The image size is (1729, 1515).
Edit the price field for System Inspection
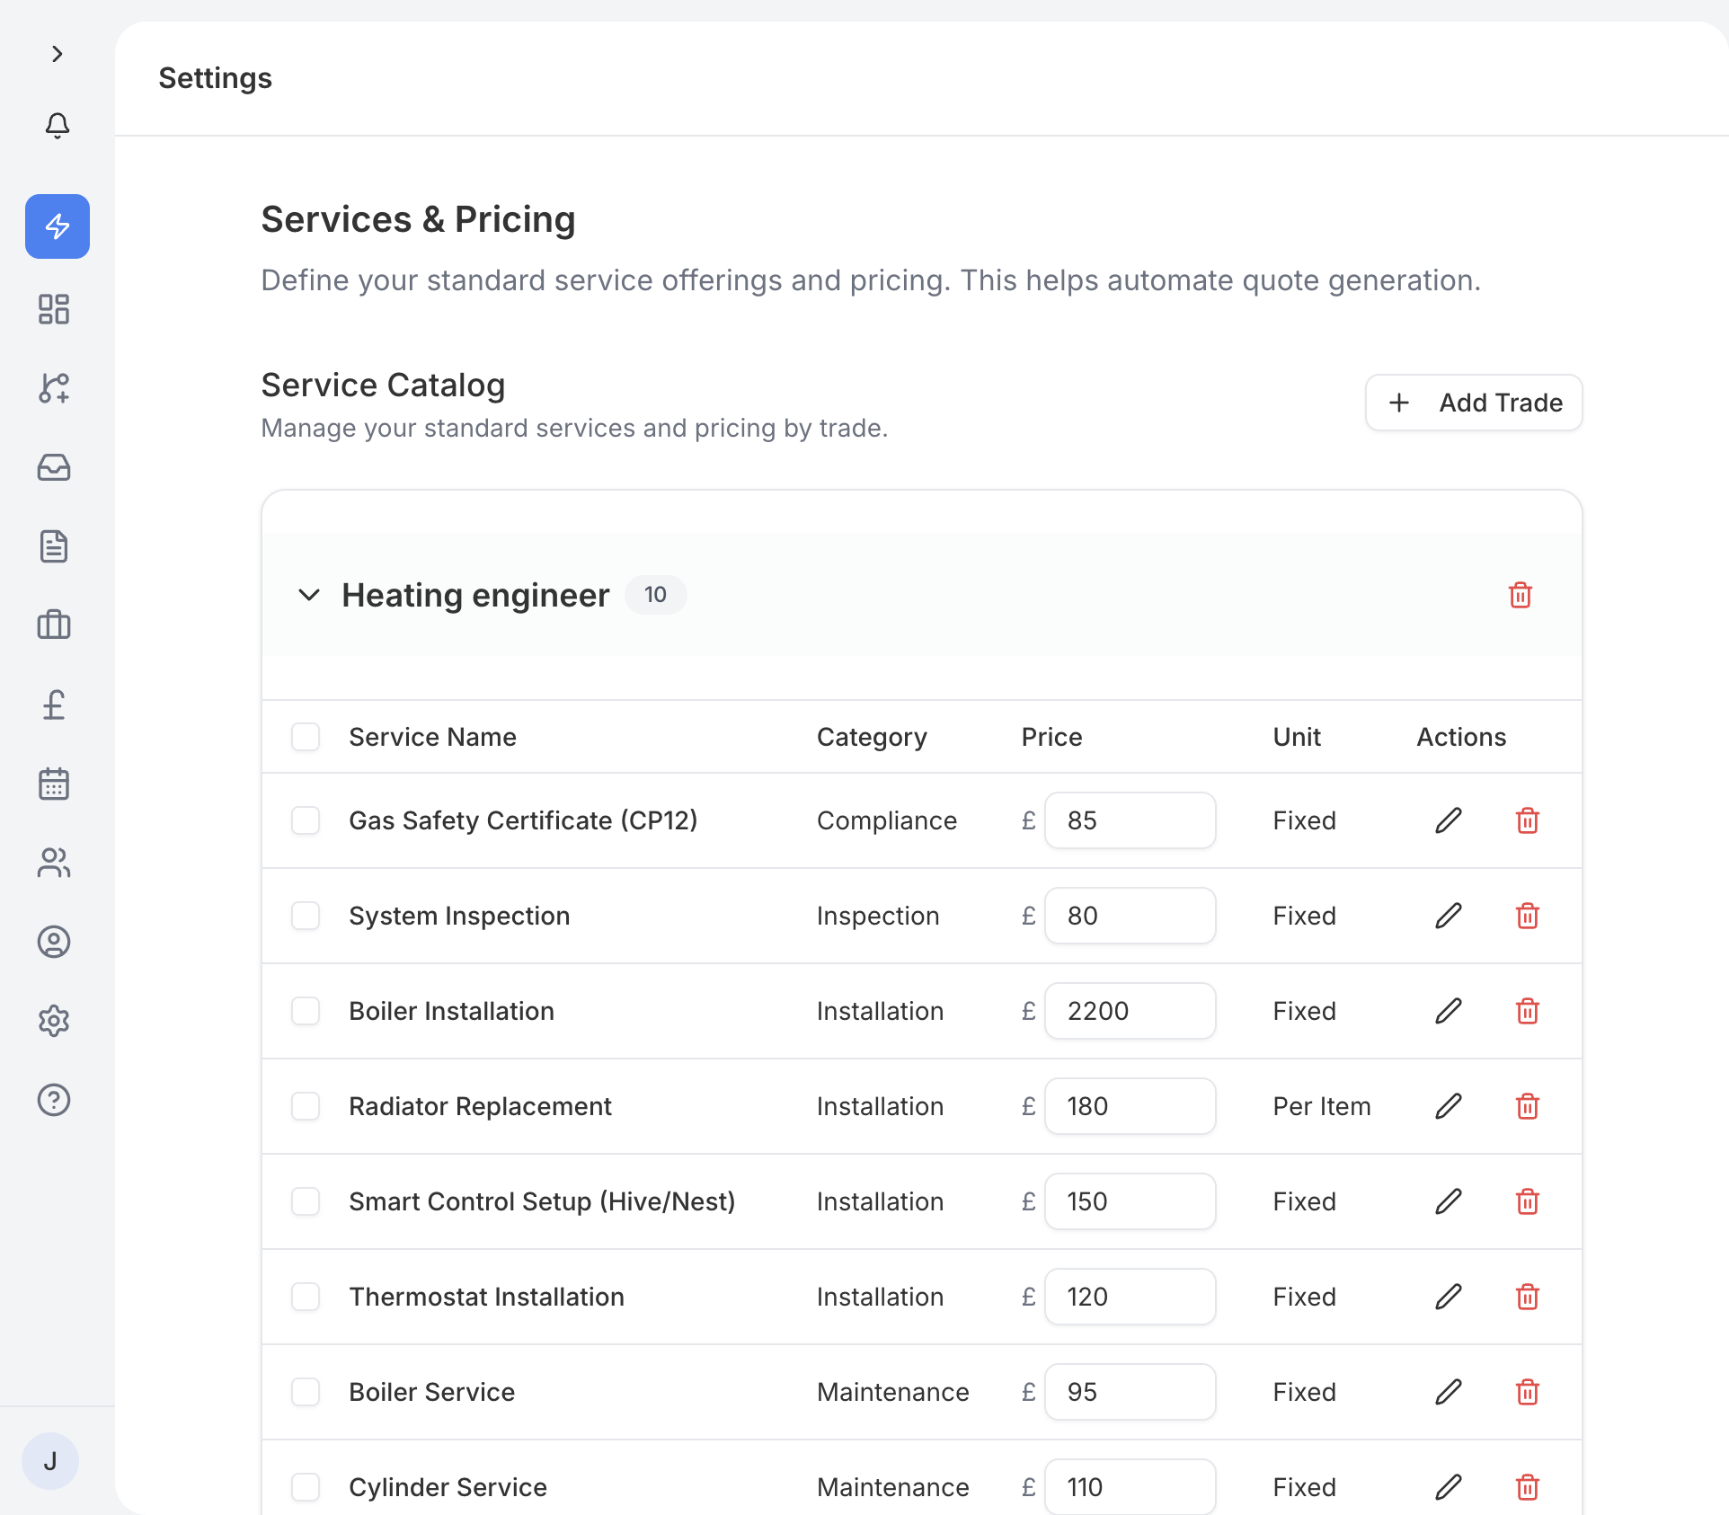click(1130, 916)
